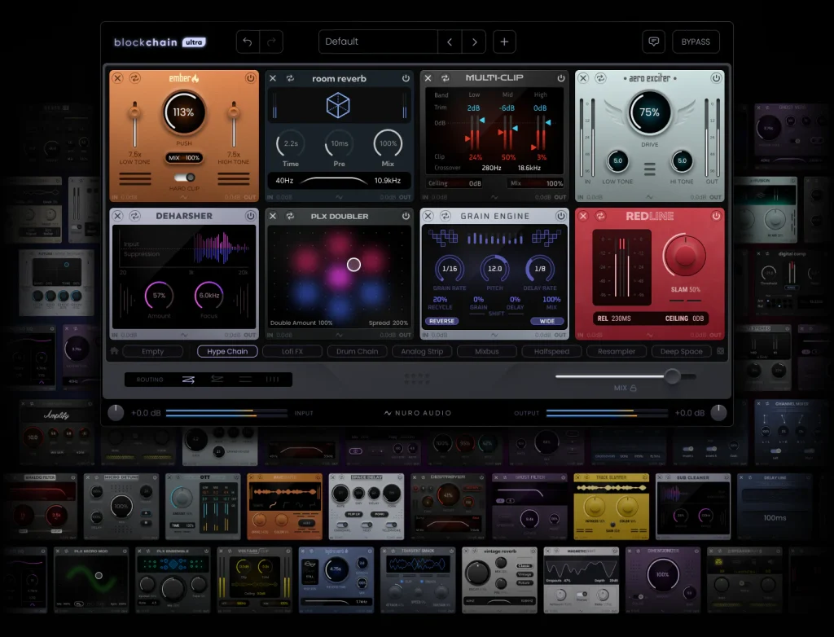Viewport: 834px width, 637px height.
Task: Adjust the Mix slider handle
Action: click(673, 376)
